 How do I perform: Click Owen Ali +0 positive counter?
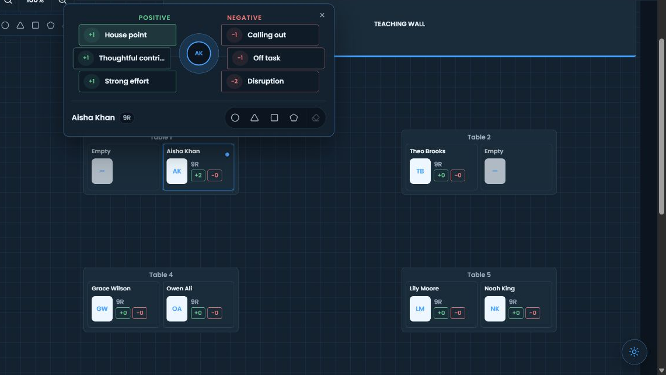(x=198, y=313)
